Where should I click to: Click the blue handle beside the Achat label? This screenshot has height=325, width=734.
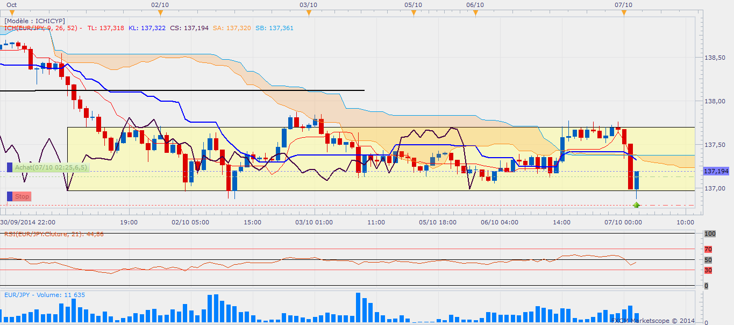click(x=9, y=167)
